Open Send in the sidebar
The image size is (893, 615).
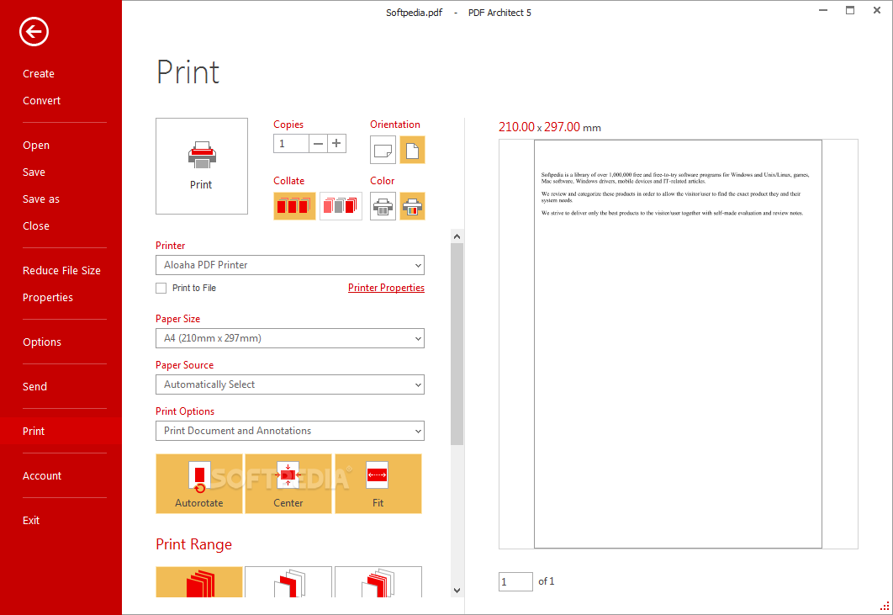pyautogui.click(x=34, y=386)
